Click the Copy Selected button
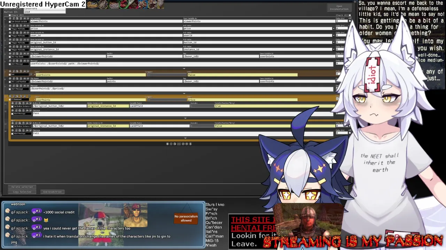This screenshot has width=446, height=250. (22, 192)
